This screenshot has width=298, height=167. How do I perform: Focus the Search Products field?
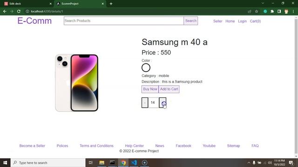[x=124, y=20]
